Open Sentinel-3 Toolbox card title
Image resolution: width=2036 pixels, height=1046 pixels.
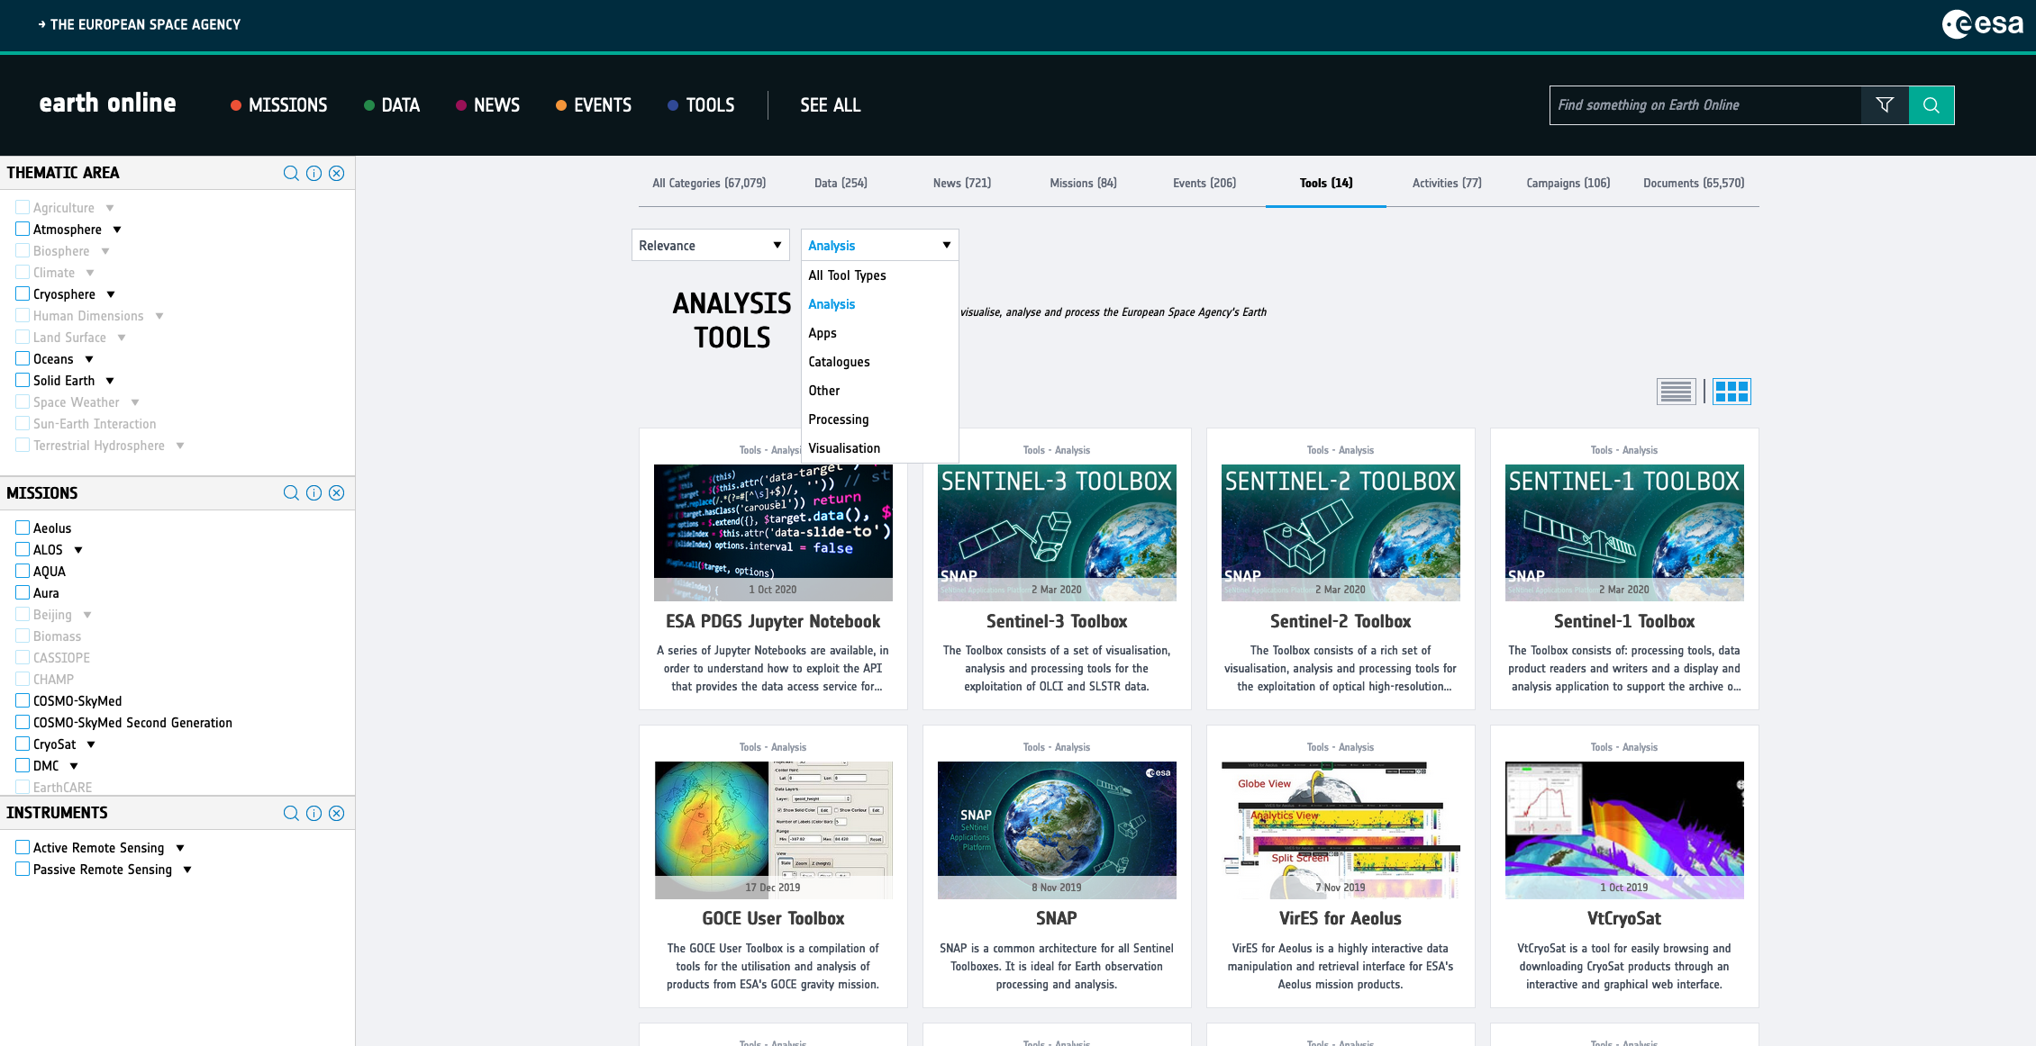1057,621
